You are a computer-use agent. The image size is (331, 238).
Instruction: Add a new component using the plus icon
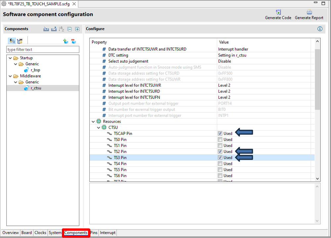click(66, 41)
